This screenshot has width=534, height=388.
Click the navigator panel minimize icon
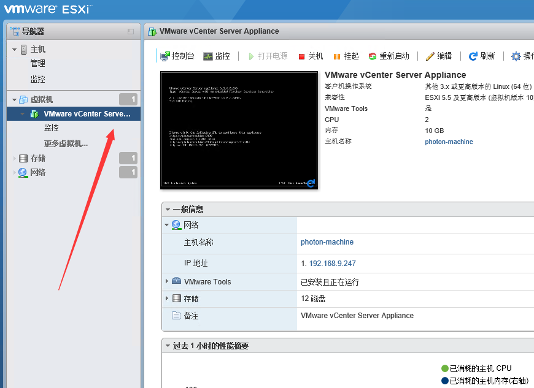131,32
